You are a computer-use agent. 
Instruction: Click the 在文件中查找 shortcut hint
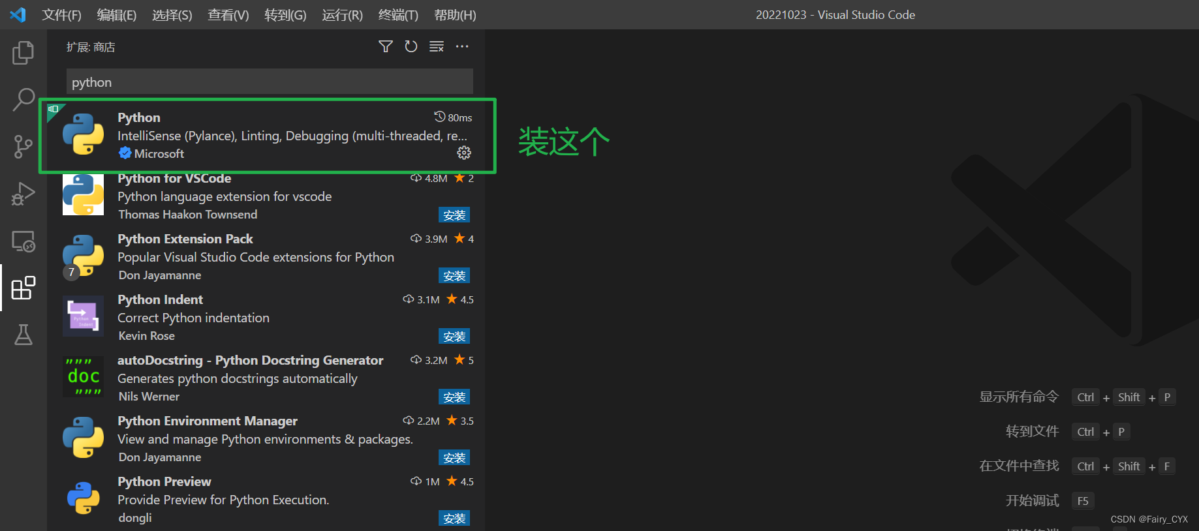1019,466
